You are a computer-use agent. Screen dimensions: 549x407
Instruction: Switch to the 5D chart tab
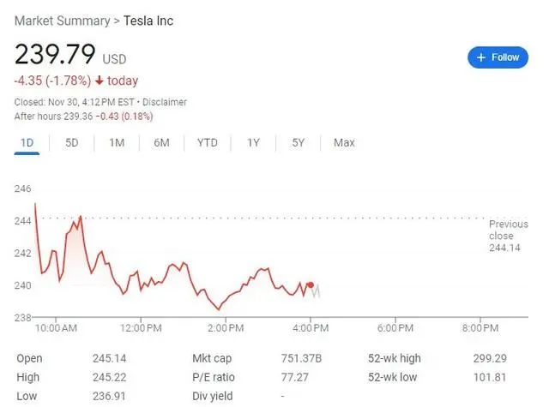(72, 142)
